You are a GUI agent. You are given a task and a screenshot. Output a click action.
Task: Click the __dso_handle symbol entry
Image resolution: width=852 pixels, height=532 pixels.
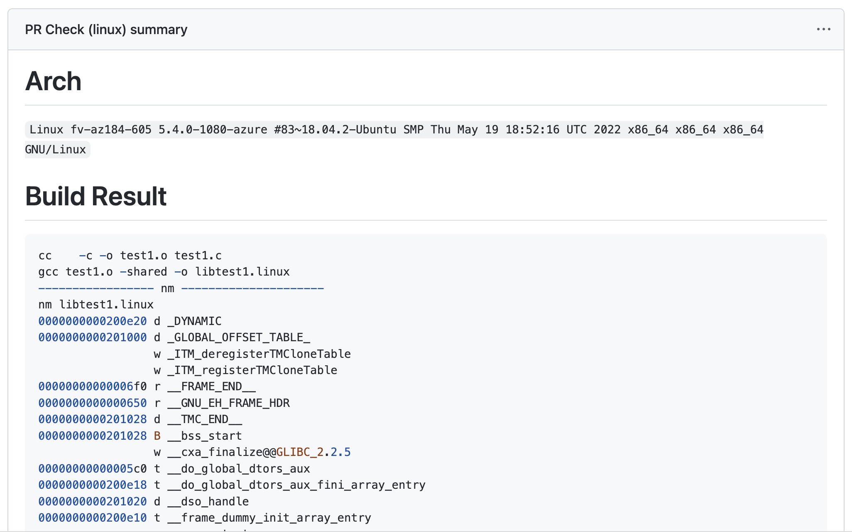point(208,502)
